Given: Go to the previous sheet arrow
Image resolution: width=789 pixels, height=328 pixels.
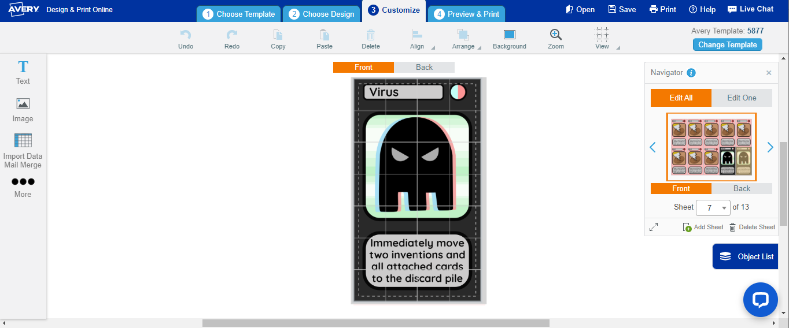Looking at the screenshot, I should point(653,147).
